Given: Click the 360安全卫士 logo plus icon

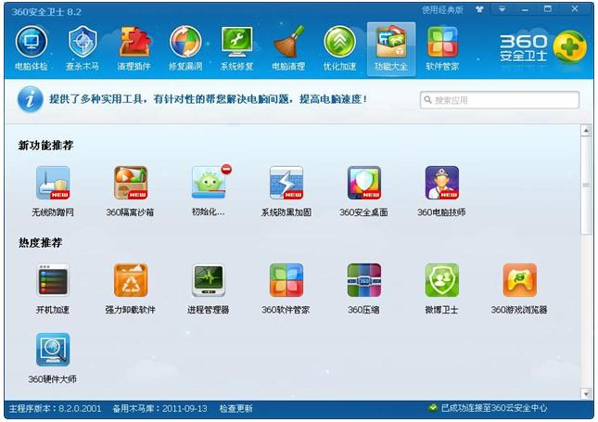Looking at the screenshot, I should click(570, 47).
